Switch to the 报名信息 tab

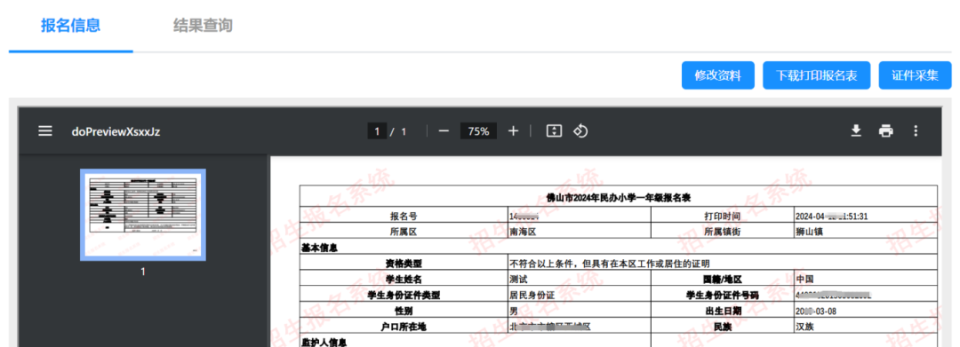coord(71,26)
